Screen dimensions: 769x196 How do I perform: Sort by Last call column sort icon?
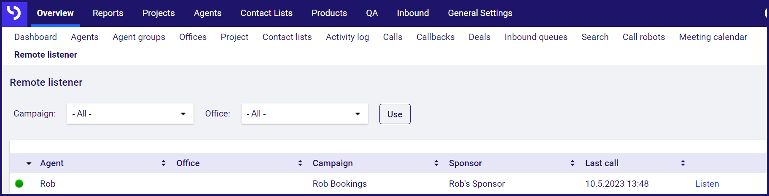[x=683, y=163]
